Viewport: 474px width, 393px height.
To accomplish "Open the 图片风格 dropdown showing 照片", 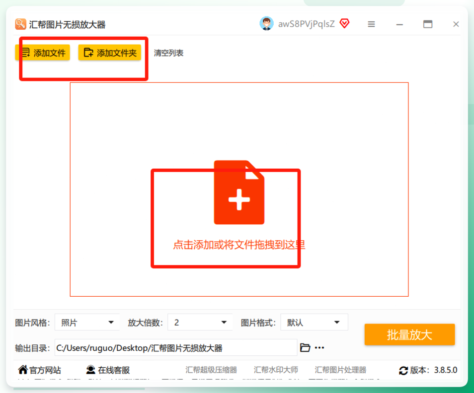I will point(87,323).
